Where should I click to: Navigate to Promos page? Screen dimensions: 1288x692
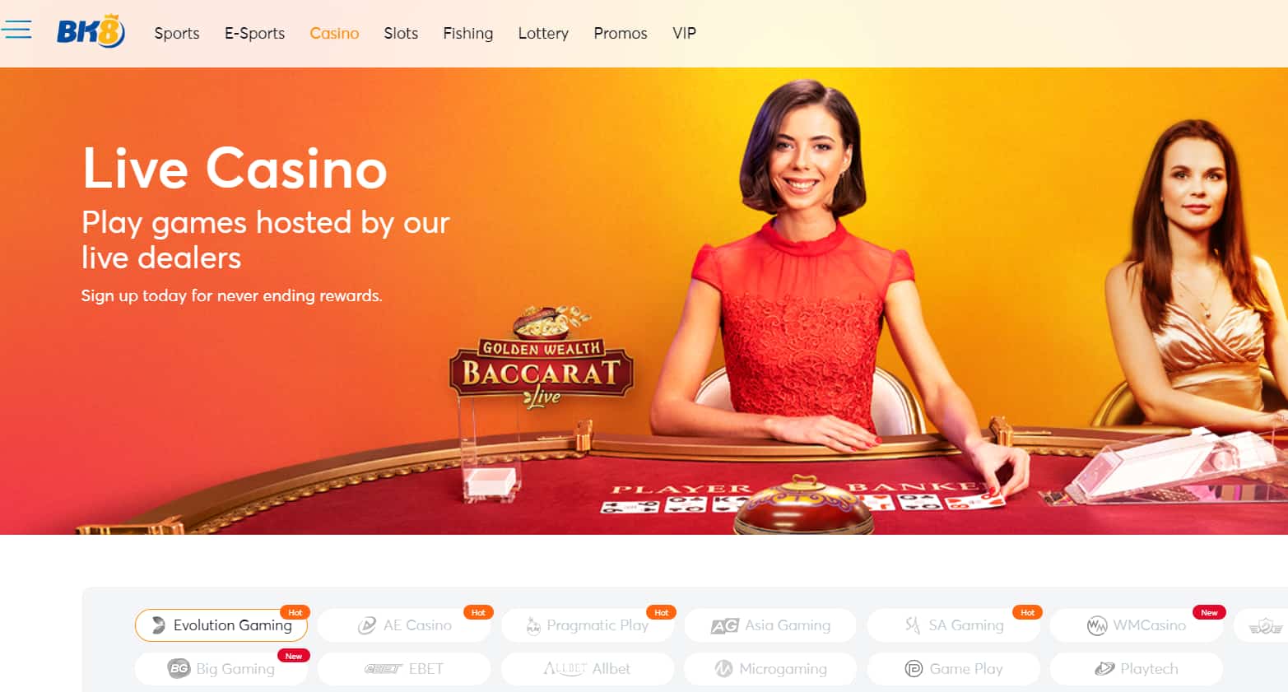[x=621, y=33]
